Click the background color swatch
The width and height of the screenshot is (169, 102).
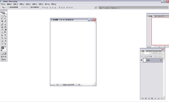(x=5, y=50)
